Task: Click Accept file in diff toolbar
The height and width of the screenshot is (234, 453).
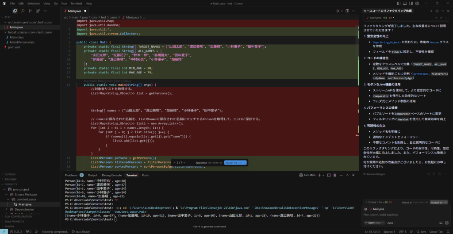Action: click(235, 163)
